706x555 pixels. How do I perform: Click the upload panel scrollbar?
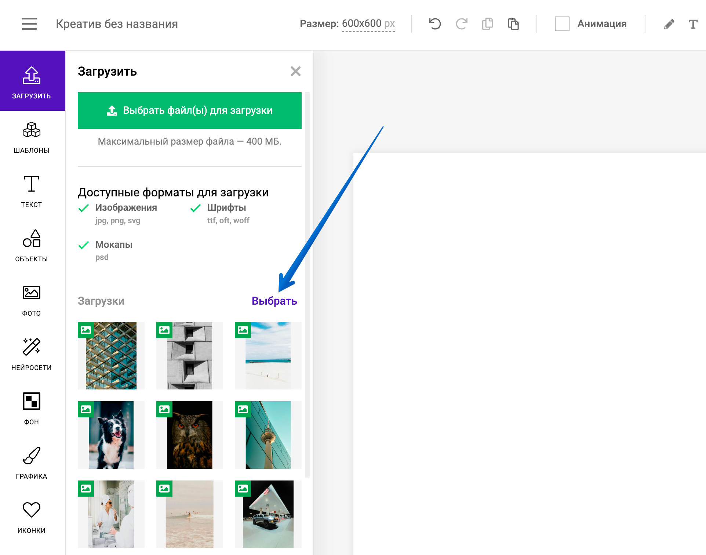(307, 284)
